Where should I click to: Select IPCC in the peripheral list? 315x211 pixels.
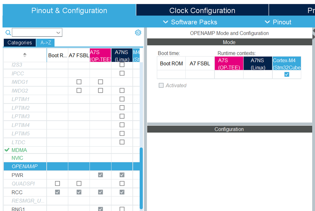tap(18, 73)
